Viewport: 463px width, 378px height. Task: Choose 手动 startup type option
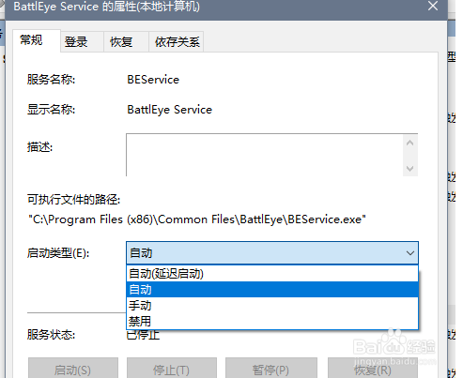click(272, 306)
